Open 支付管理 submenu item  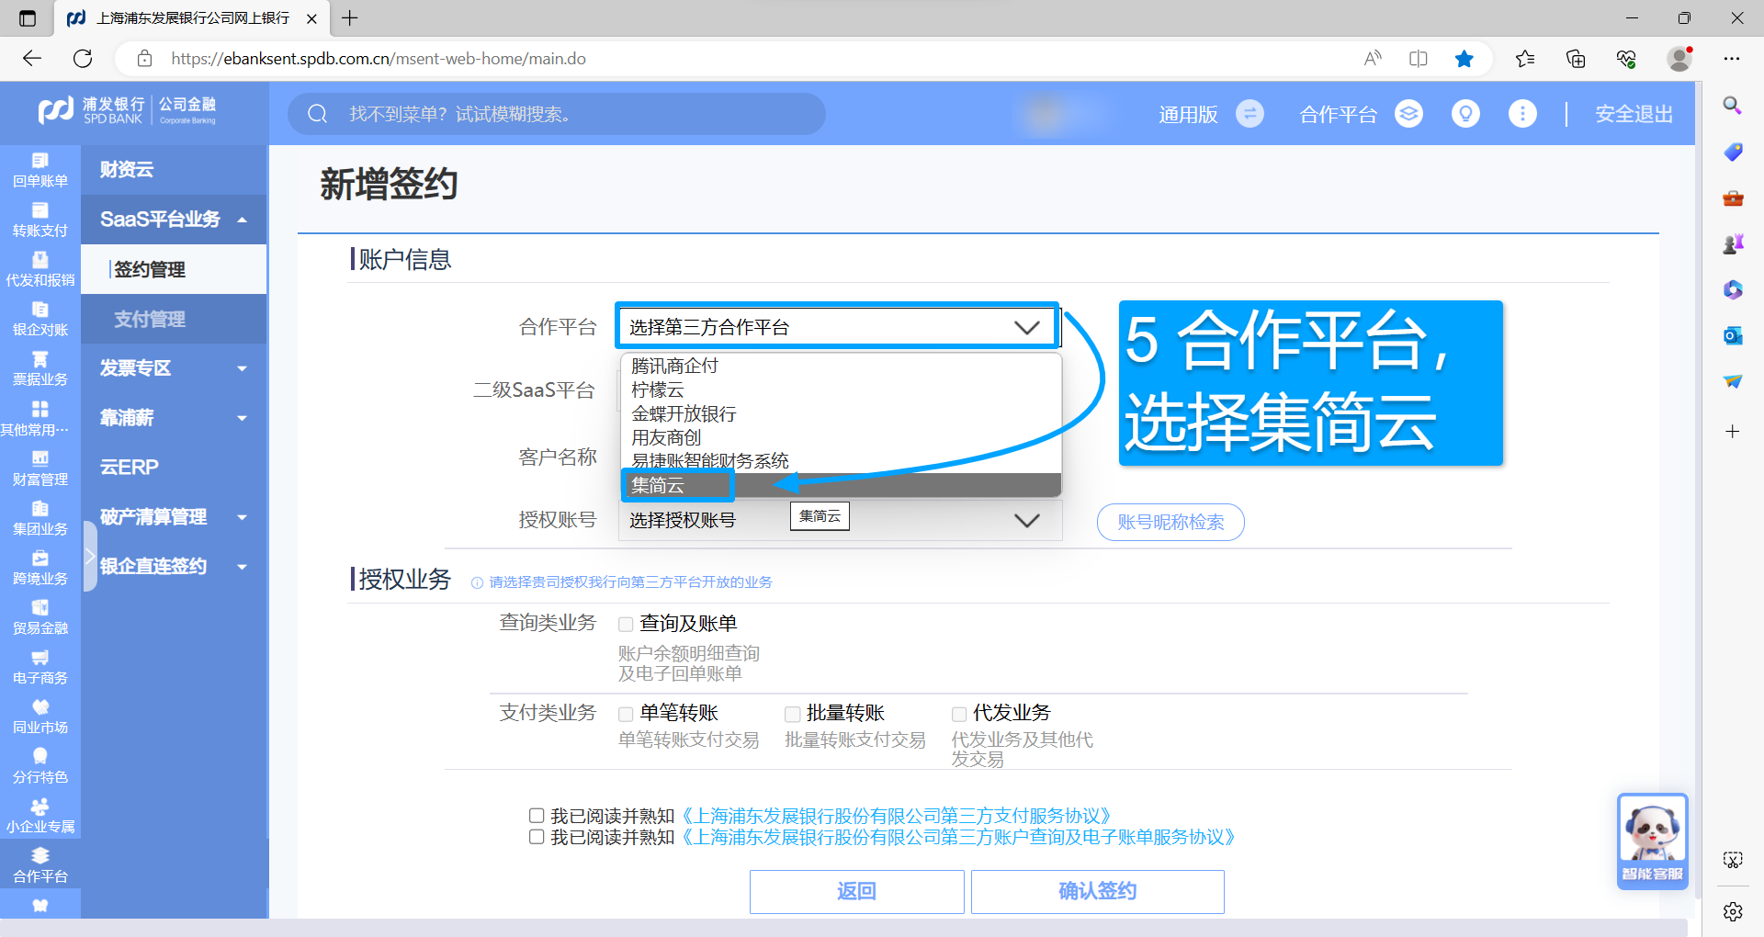[x=174, y=319]
